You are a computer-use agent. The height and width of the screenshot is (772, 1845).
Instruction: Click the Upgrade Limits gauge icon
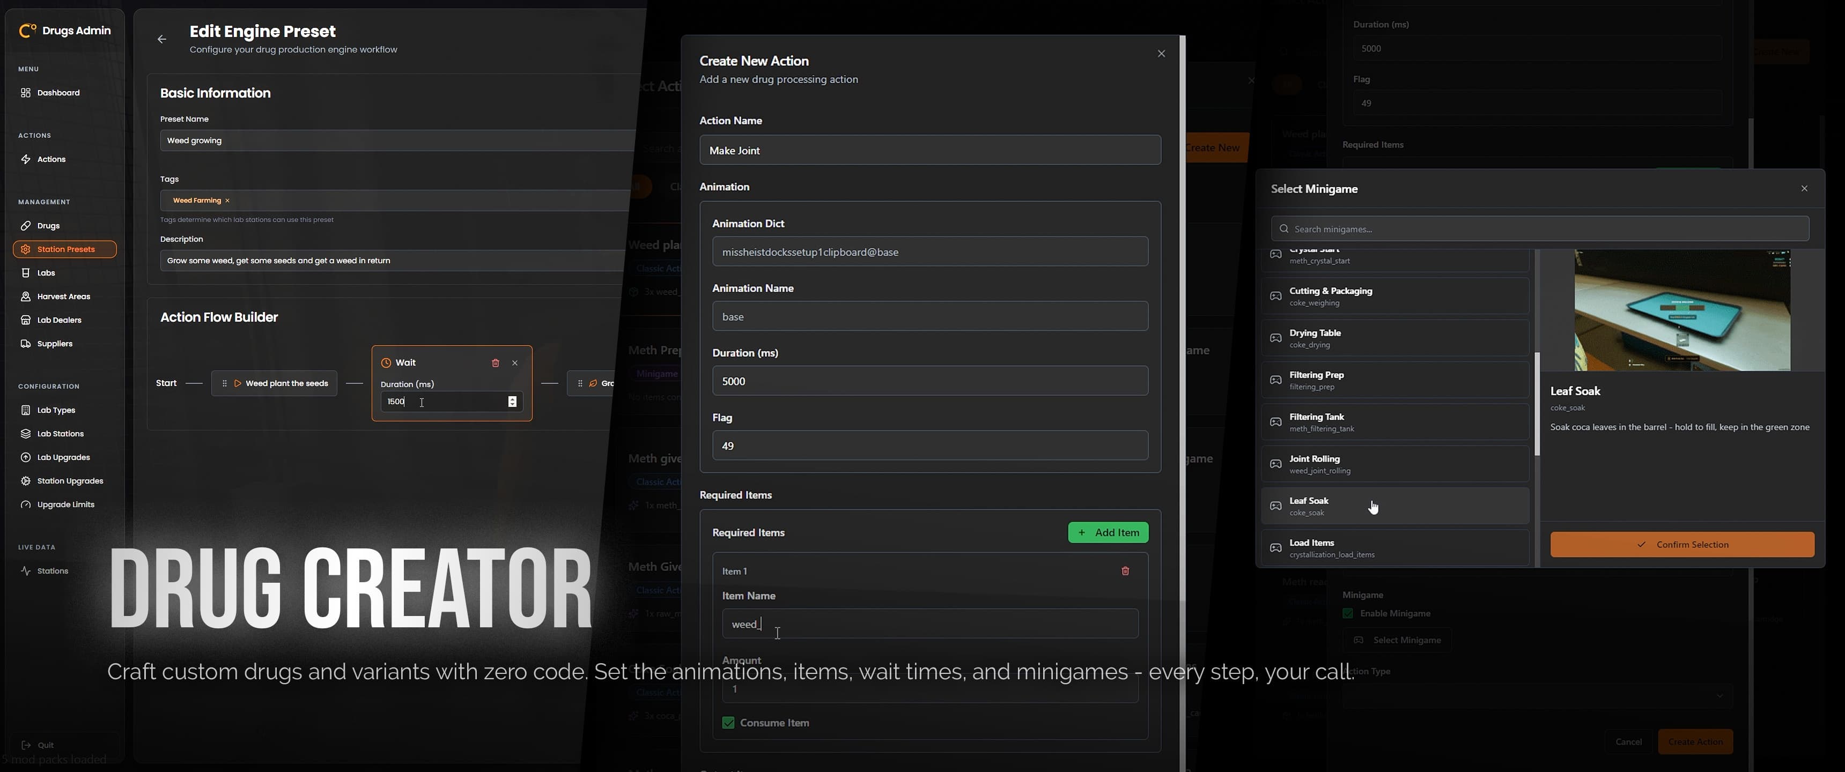point(26,505)
